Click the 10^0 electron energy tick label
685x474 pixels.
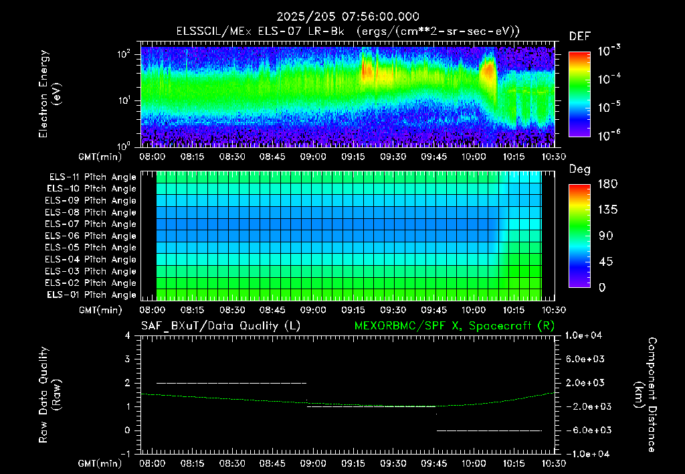[x=124, y=145]
